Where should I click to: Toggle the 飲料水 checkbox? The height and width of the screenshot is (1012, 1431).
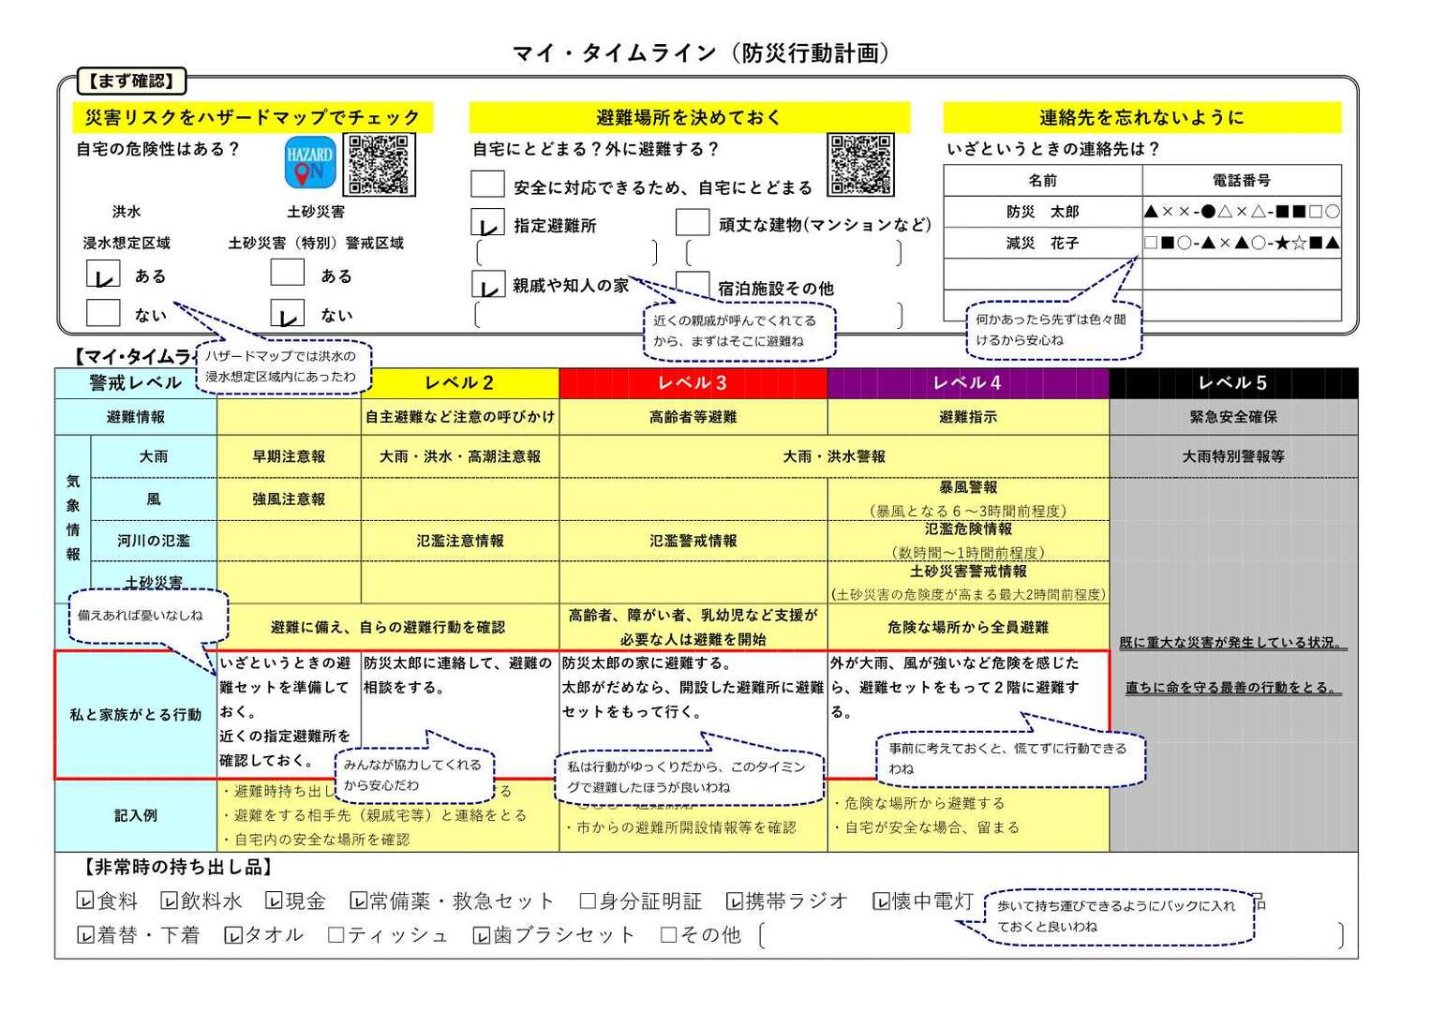[x=170, y=901]
